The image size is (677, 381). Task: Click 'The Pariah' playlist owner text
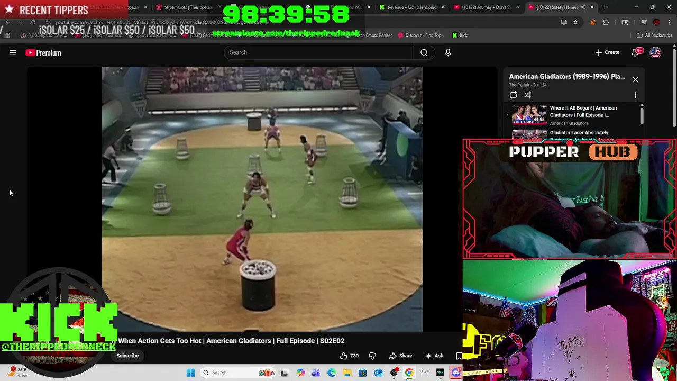click(x=520, y=85)
